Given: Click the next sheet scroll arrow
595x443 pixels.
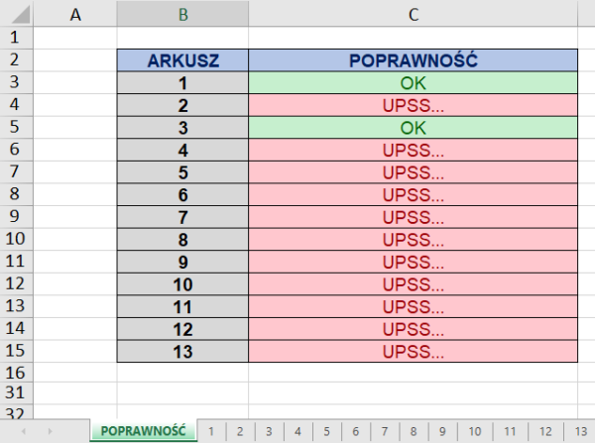Looking at the screenshot, I should pos(49,431).
